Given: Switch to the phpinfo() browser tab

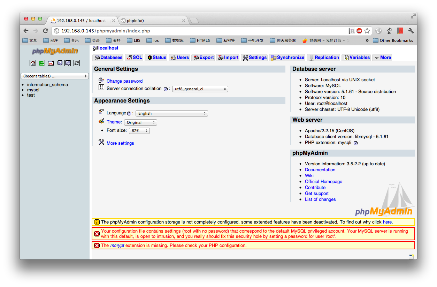Looking at the screenshot, I should pos(153,21).
